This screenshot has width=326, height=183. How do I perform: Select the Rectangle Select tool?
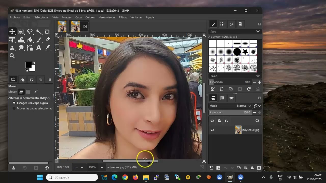tap(21, 32)
